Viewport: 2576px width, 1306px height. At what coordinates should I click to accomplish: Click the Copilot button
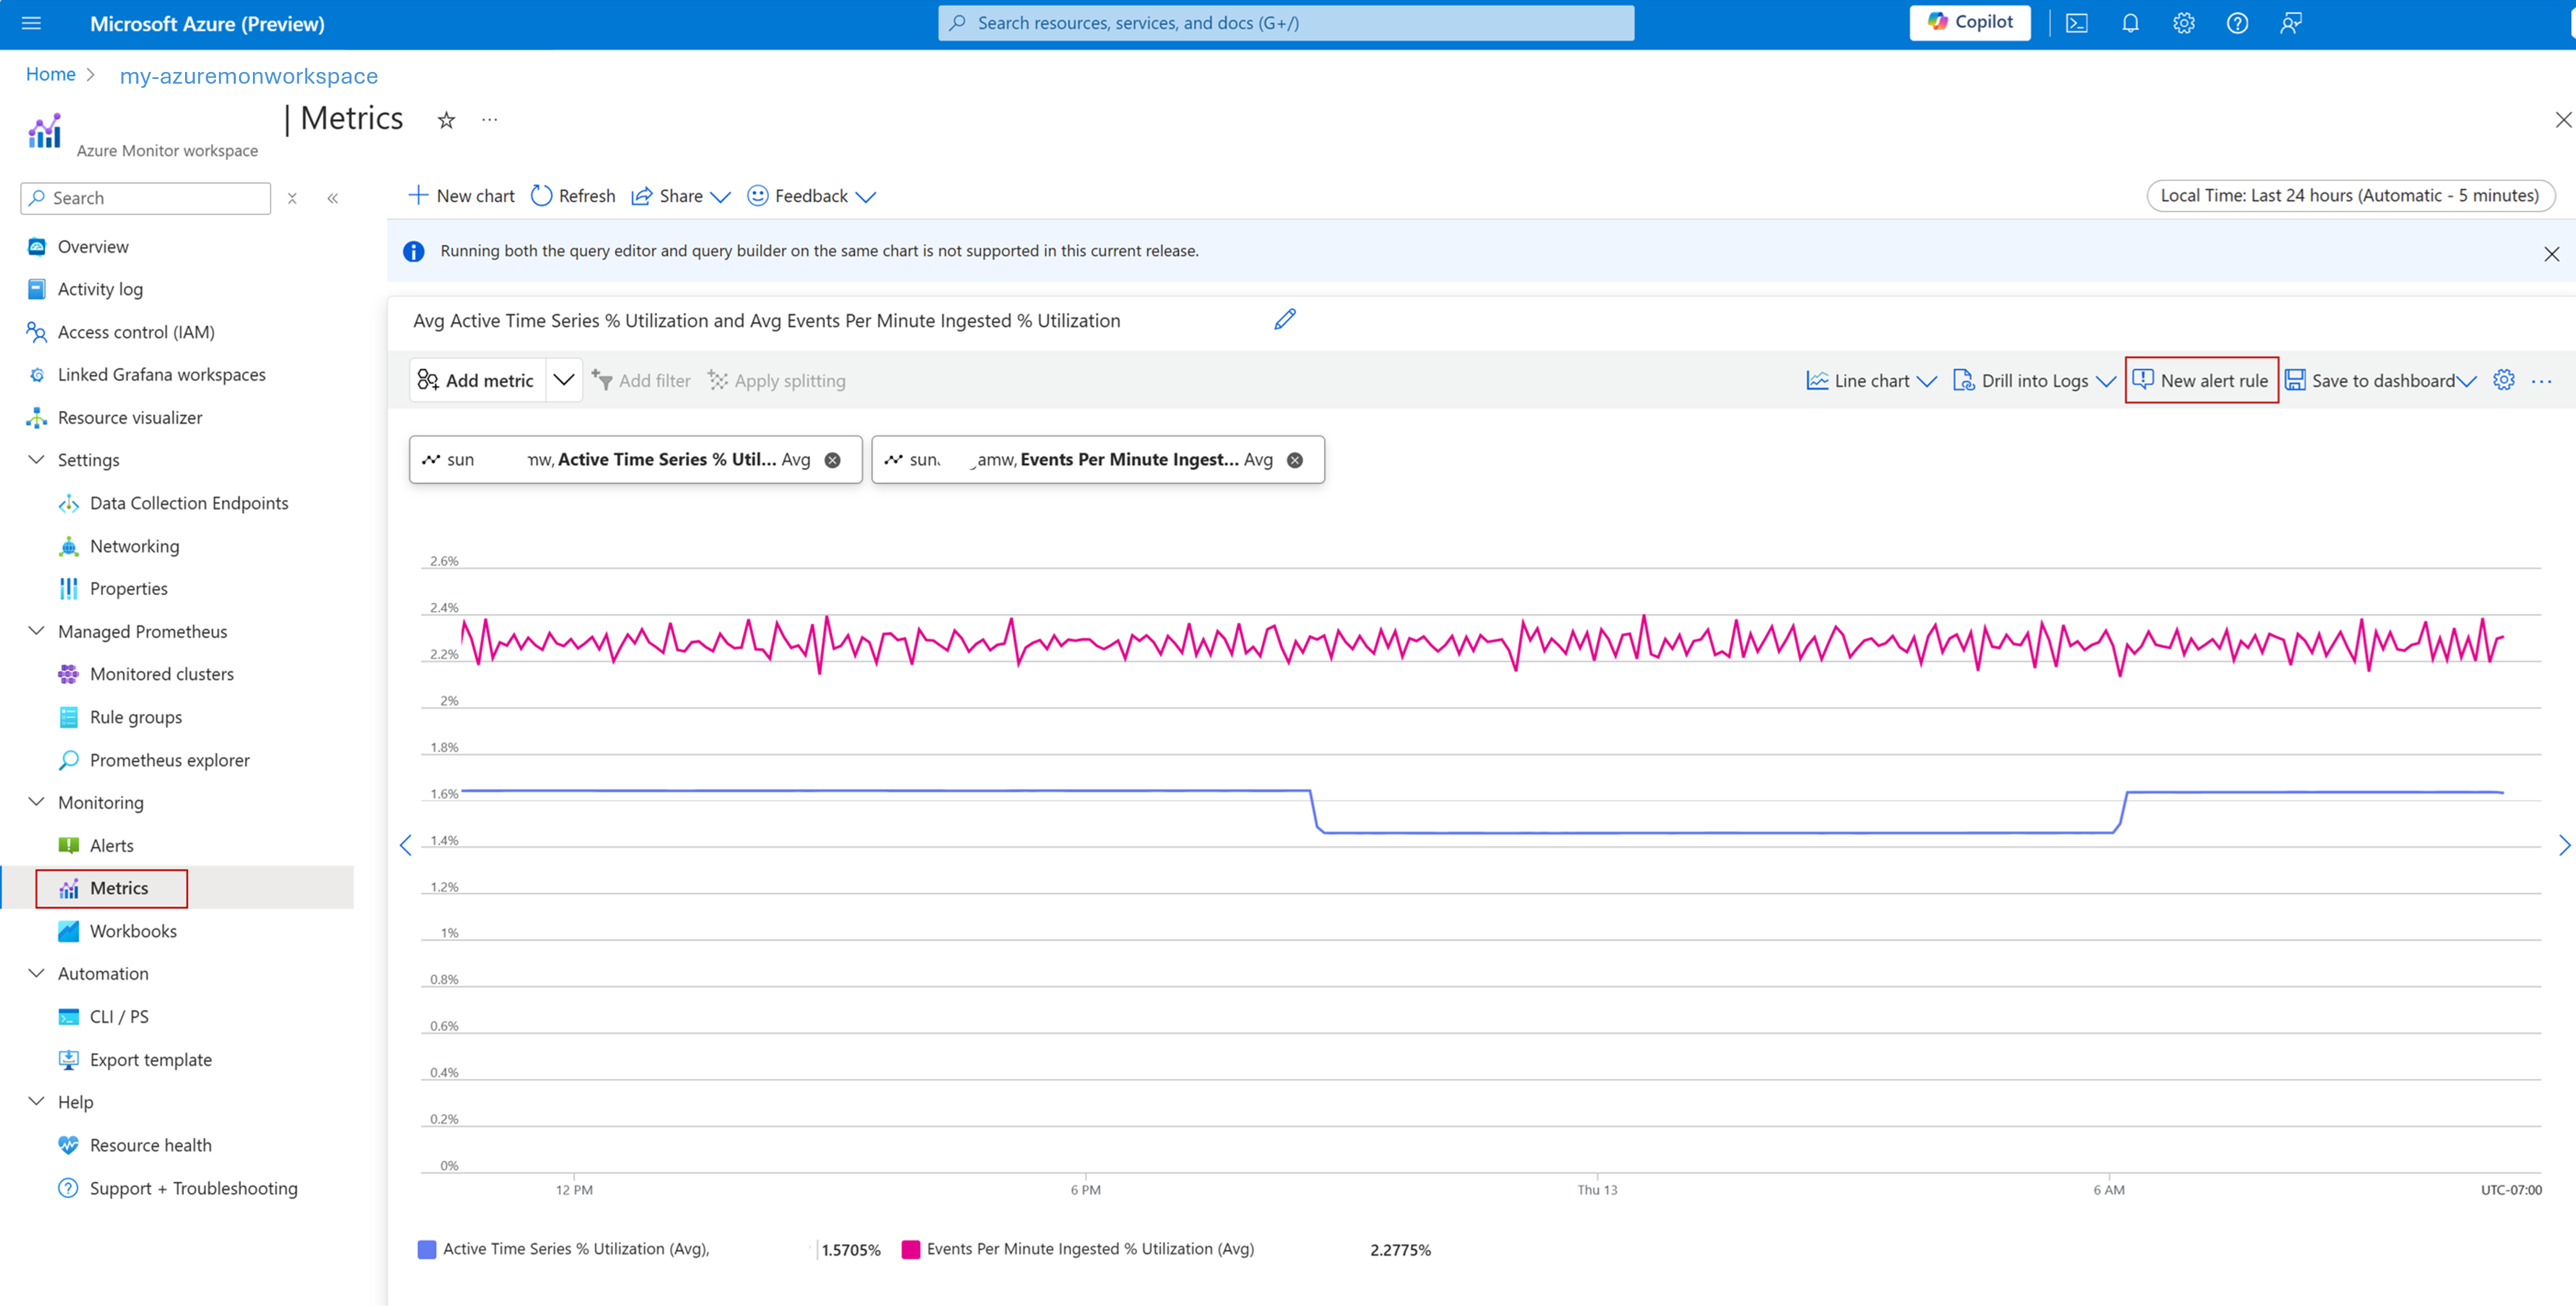(x=1969, y=22)
